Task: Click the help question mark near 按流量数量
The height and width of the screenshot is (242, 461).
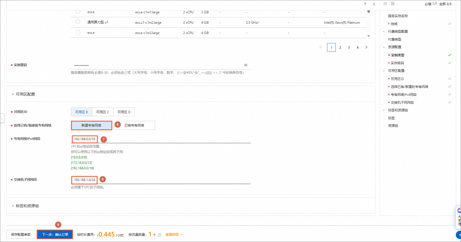Action: (160, 235)
